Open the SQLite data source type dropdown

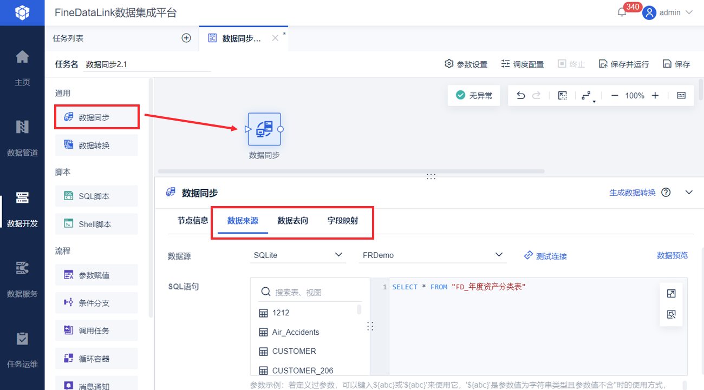(298, 255)
